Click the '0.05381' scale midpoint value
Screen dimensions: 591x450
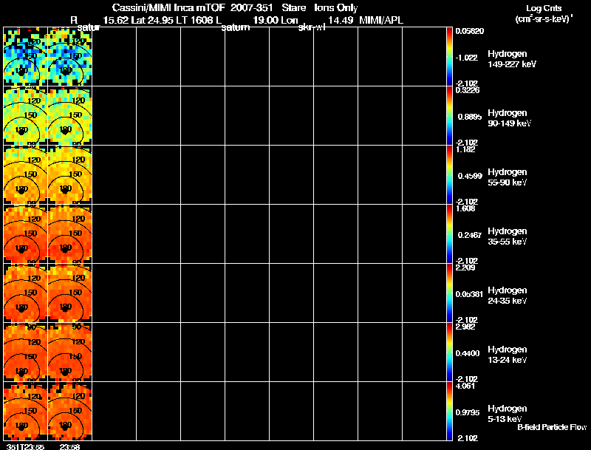469,294
